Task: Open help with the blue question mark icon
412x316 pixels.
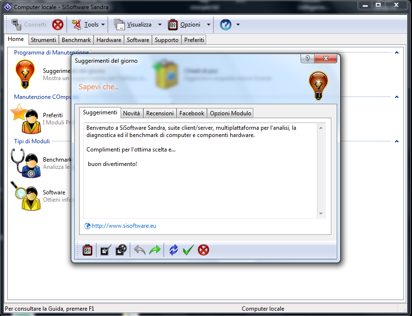Action: coord(225,25)
